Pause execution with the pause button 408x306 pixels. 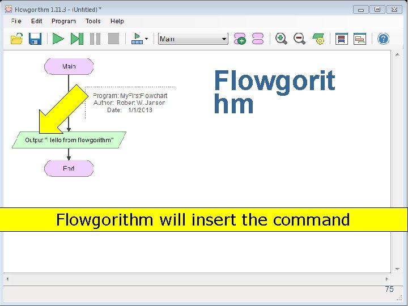coord(95,39)
